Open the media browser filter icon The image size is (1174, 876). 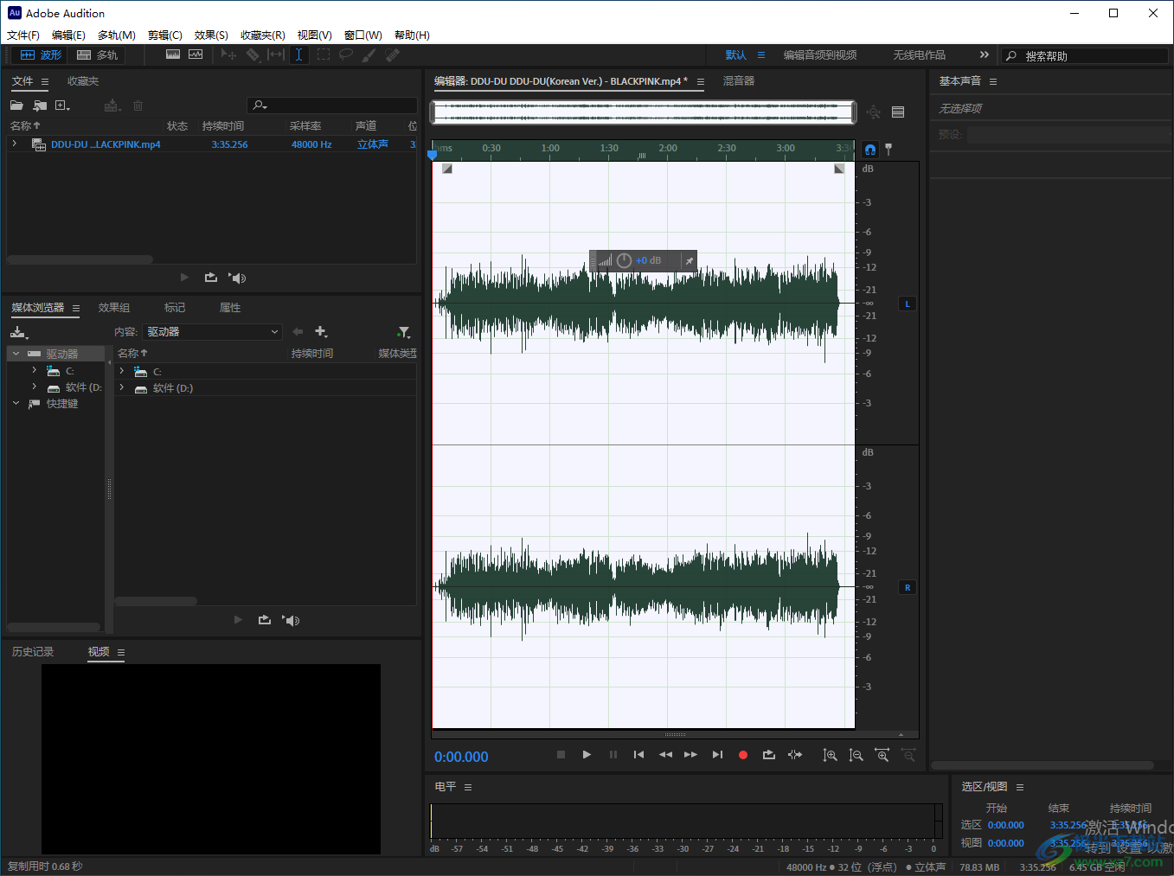click(x=404, y=332)
